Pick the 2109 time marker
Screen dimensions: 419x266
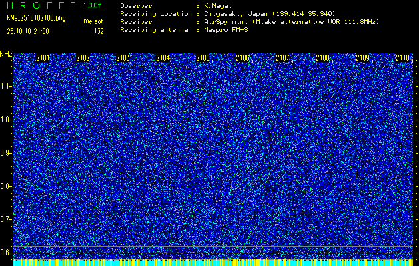pyautogui.click(x=362, y=58)
